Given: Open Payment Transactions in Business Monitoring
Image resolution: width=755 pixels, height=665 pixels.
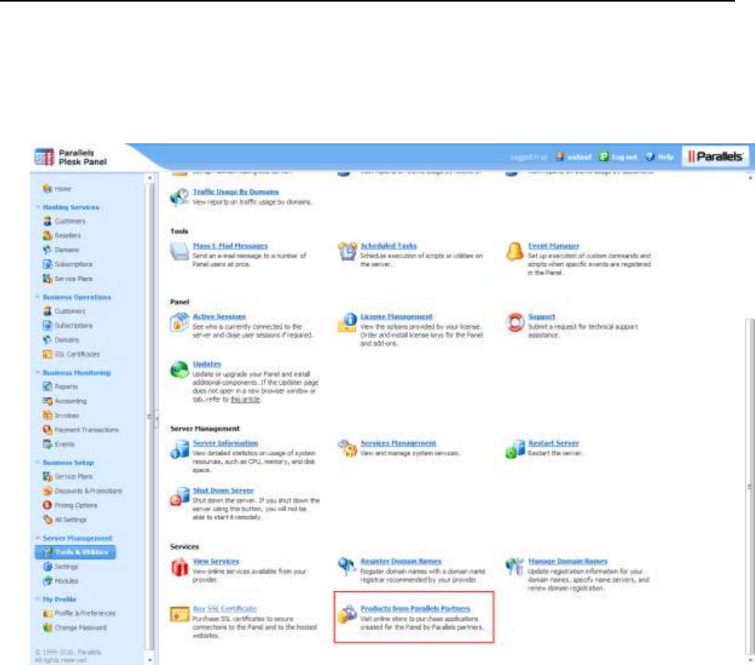Looking at the screenshot, I should (x=86, y=430).
